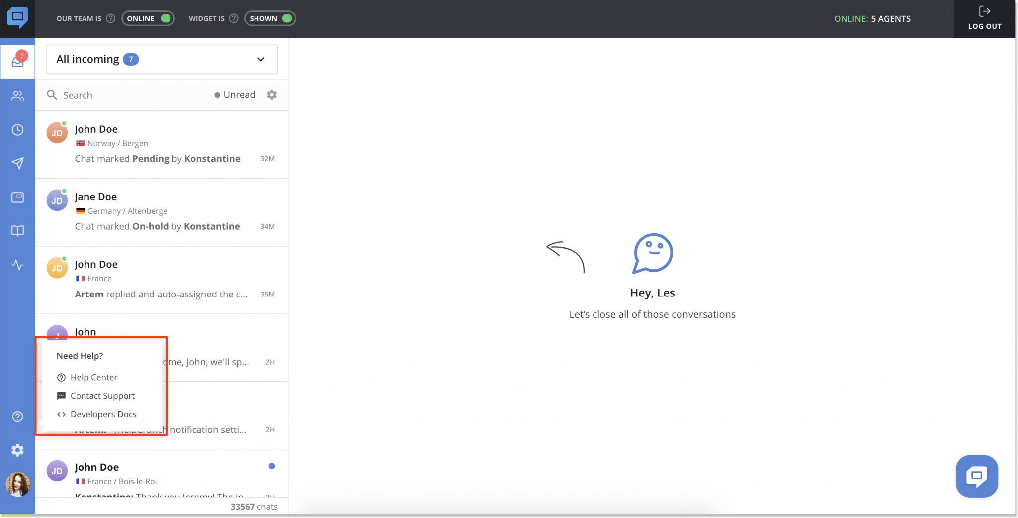
Task: Open the search filter settings gear
Action: (271, 95)
